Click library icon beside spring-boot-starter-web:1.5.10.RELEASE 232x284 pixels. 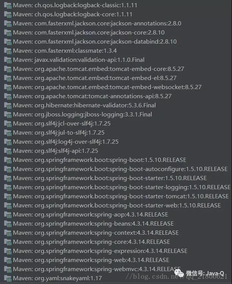[8, 206]
